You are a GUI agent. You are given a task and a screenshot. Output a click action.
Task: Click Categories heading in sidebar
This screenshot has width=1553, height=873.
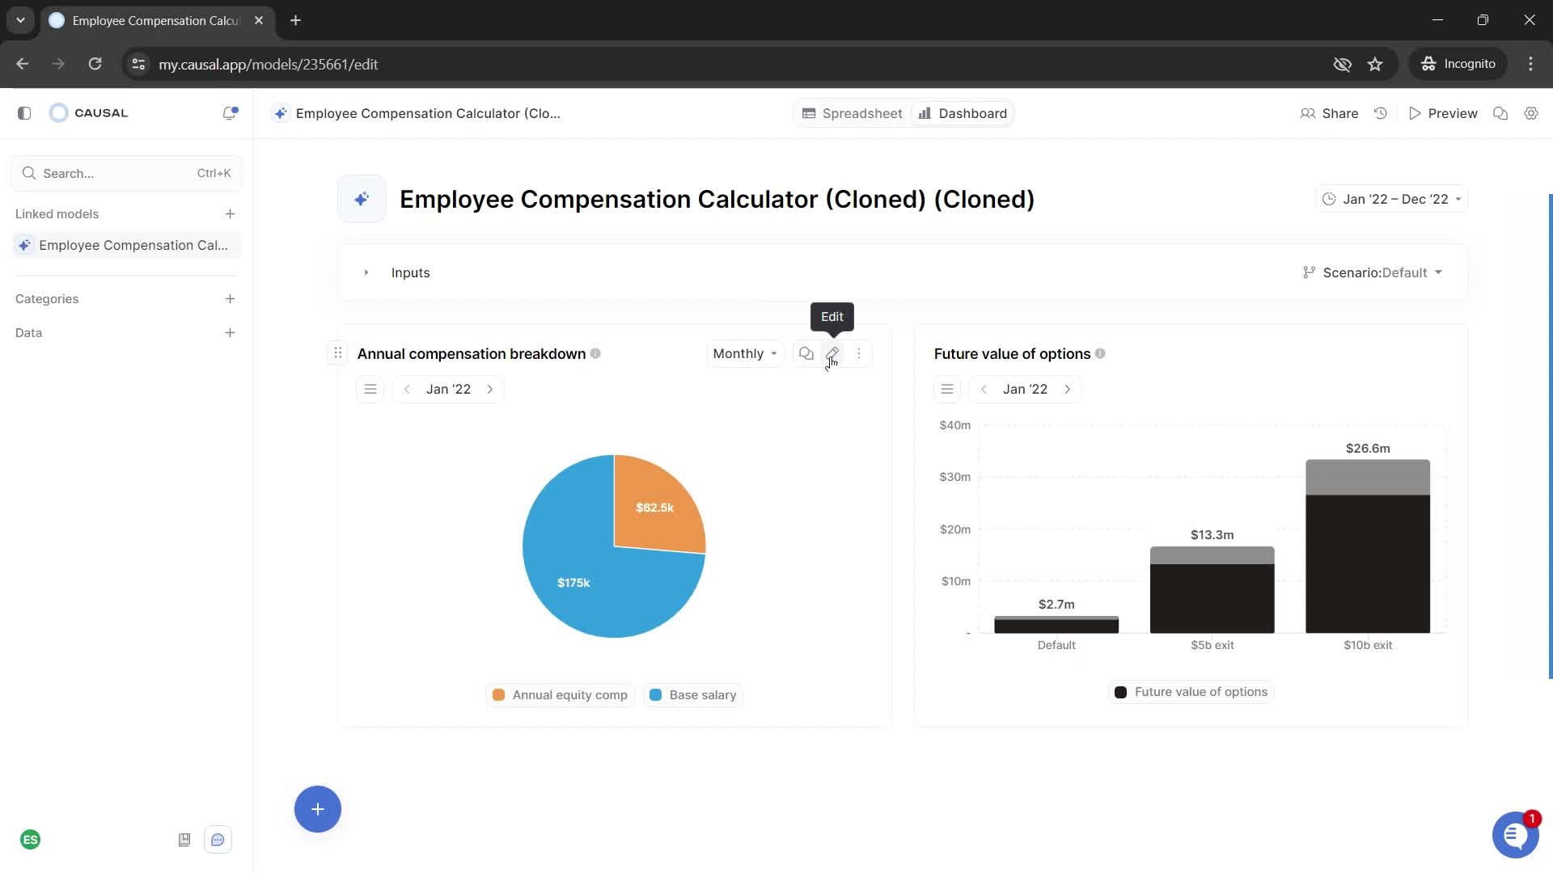47,299
